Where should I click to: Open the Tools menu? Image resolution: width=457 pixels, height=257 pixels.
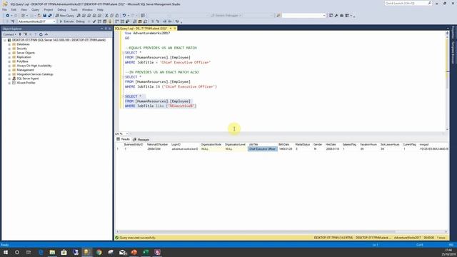74,9
